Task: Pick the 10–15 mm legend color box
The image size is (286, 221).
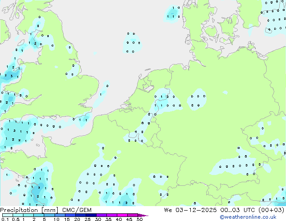Action: pyautogui.click(x=60, y=215)
